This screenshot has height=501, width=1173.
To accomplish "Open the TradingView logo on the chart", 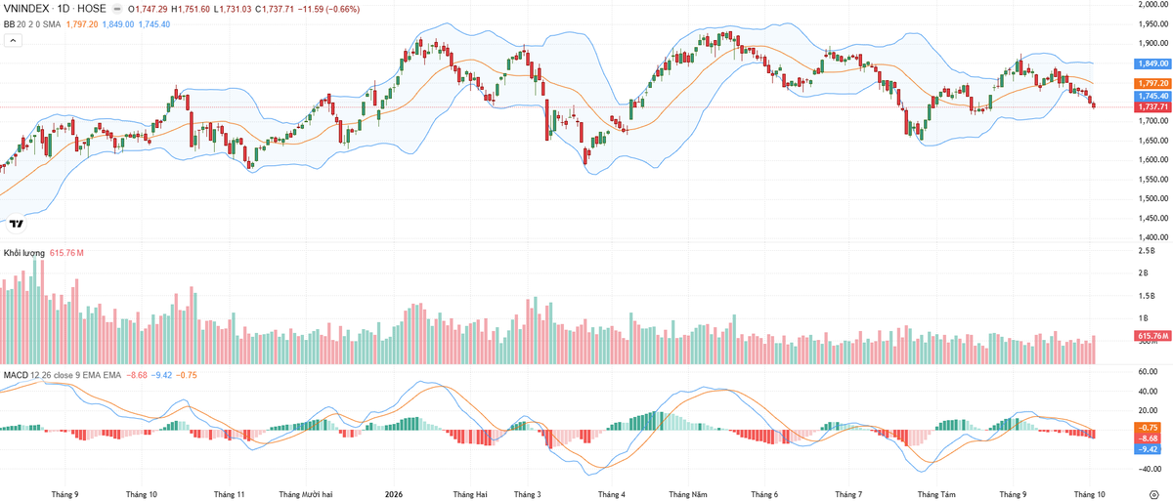I will [16, 223].
